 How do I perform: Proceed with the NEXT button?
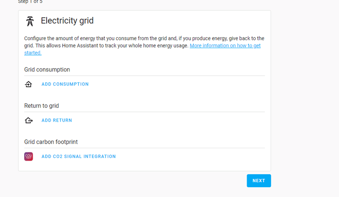click(x=258, y=180)
